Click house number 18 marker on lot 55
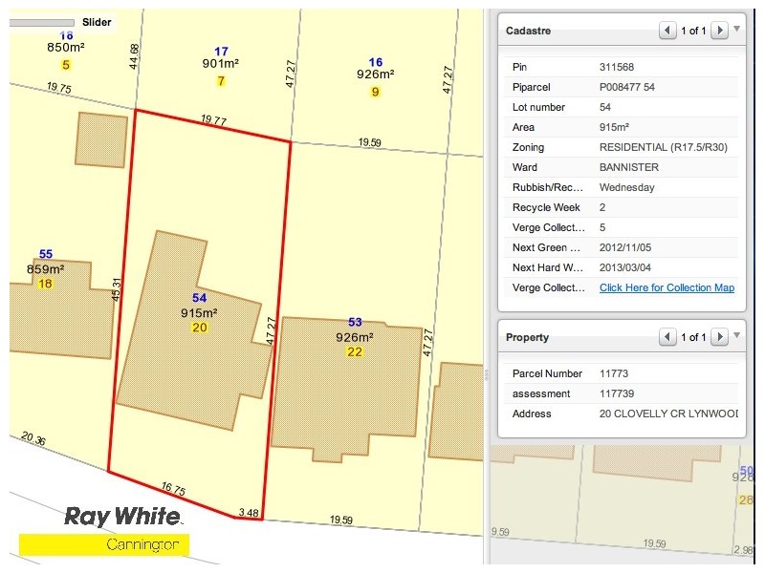The height and width of the screenshot is (573, 765). click(x=45, y=284)
